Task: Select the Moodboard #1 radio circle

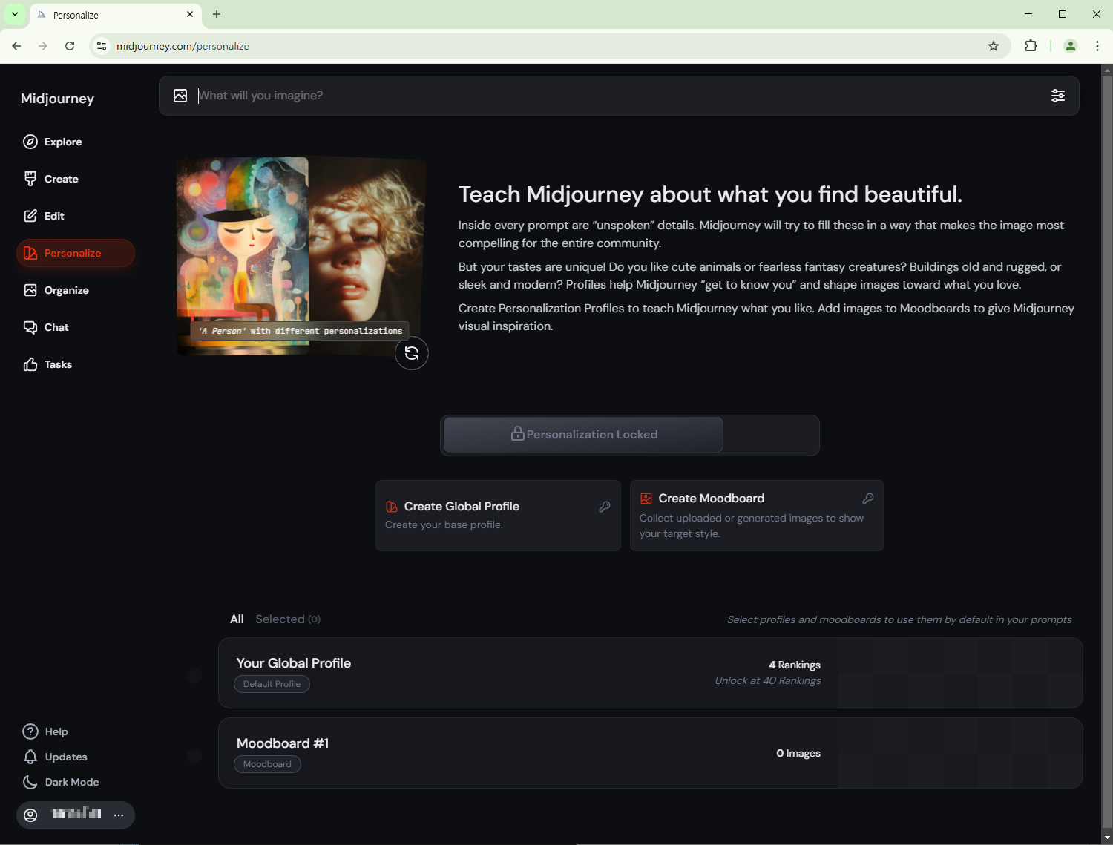Action: coord(194,756)
